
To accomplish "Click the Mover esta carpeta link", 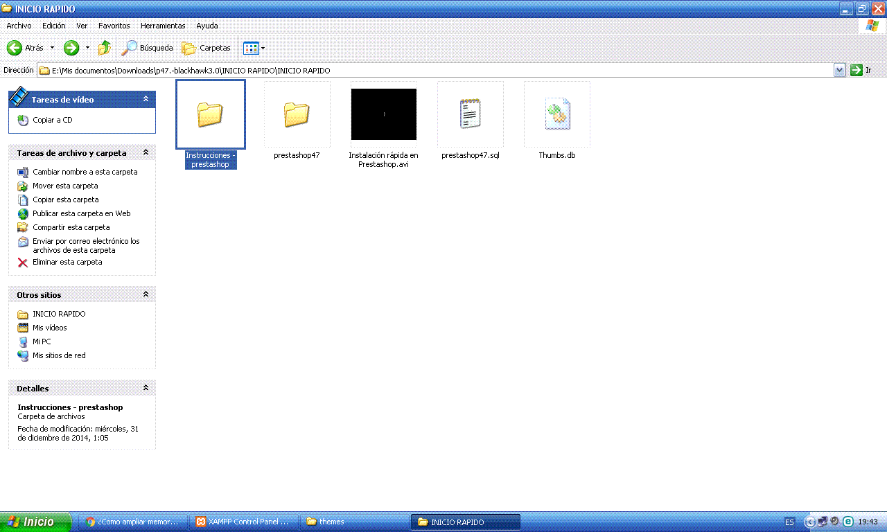I will pyautogui.click(x=65, y=186).
